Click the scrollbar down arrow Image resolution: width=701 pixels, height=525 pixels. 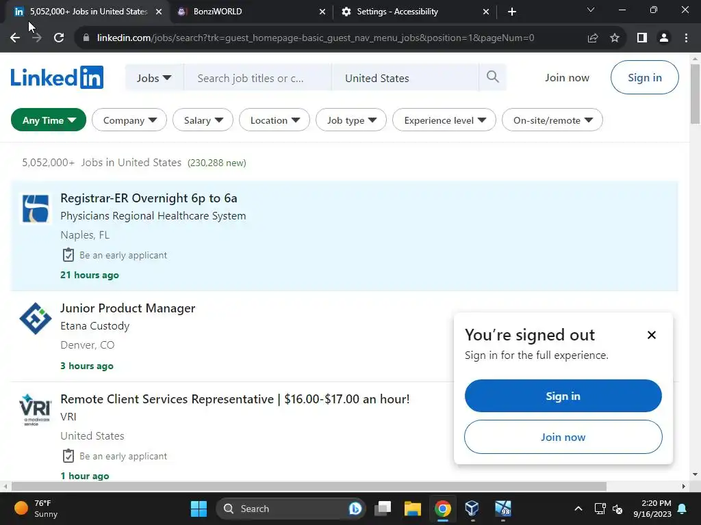(x=695, y=474)
